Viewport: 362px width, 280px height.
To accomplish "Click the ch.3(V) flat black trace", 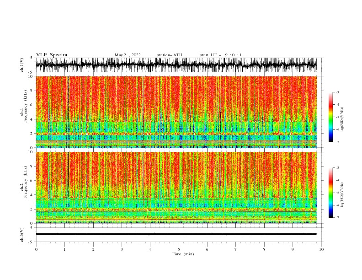I will point(176,234).
